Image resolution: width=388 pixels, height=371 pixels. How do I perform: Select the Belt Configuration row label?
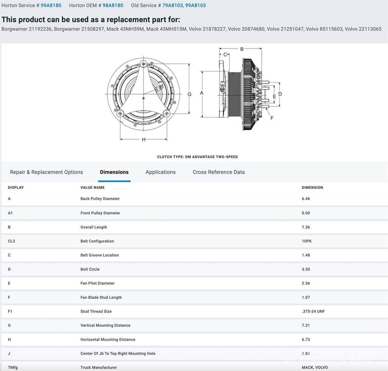point(97,241)
